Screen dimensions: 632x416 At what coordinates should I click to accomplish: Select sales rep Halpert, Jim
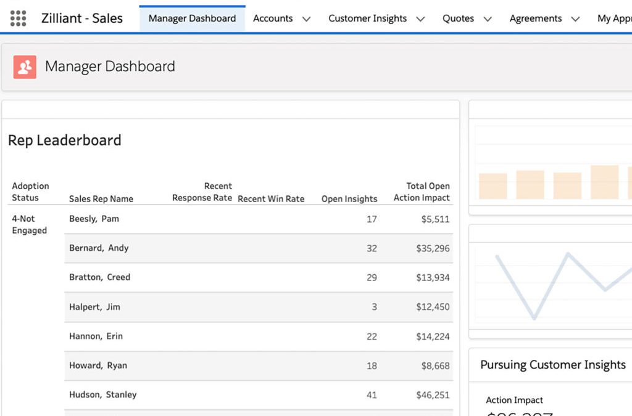(94, 307)
